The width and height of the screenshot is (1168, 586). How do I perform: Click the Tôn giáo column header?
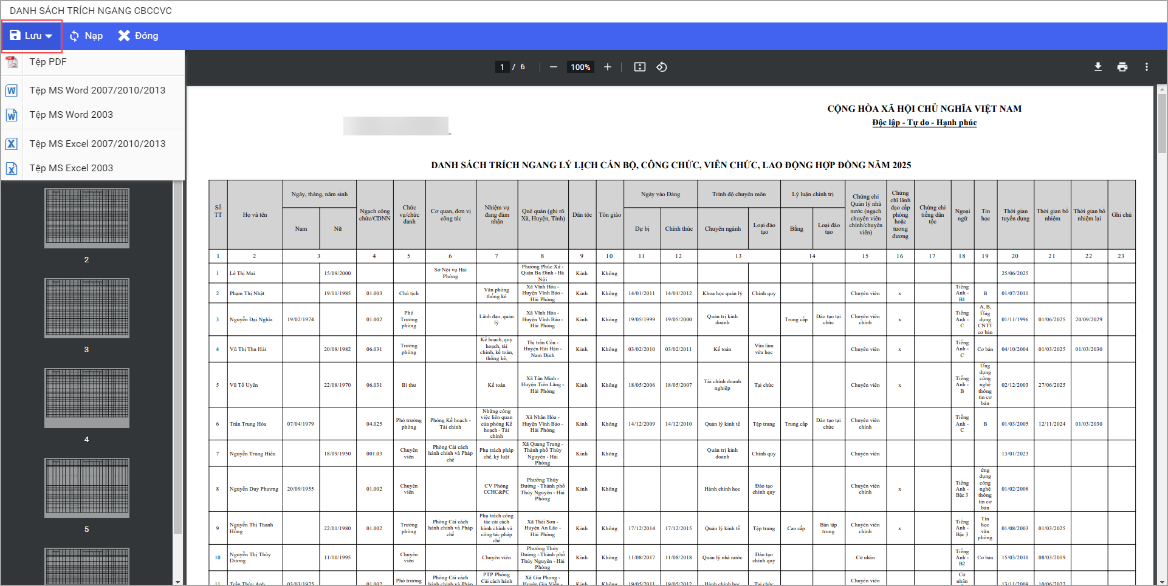[x=610, y=215]
